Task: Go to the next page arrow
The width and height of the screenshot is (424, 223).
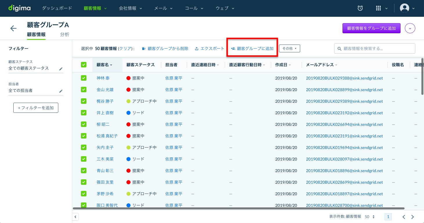Action: 413,217
